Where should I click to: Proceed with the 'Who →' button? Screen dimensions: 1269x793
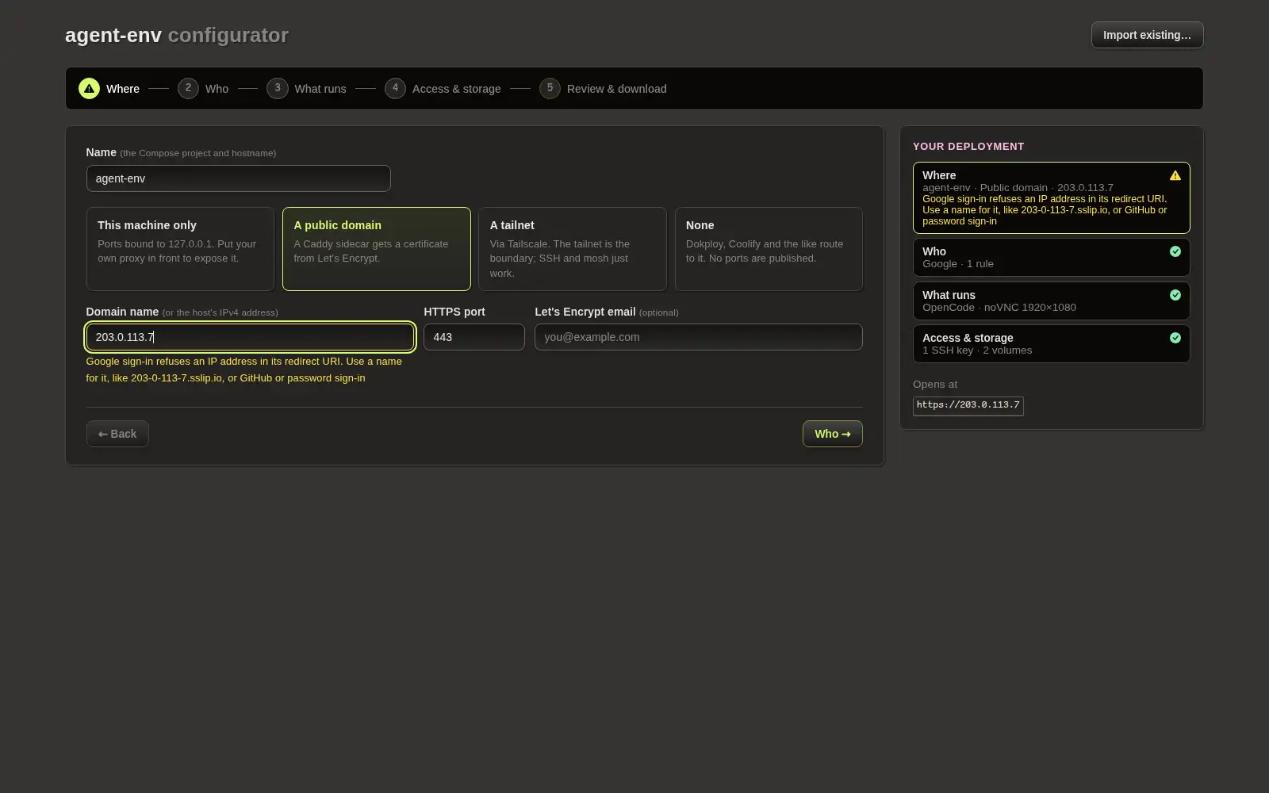pyautogui.click(x=832, y=434)
